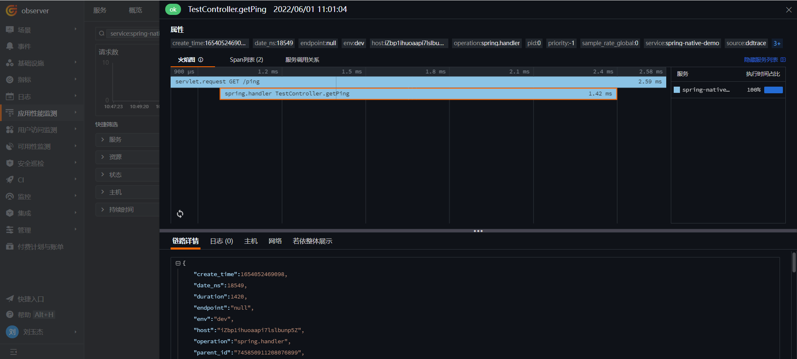Open the 概览 top navigation tab
The width and height of the screenshot is (797, 359).
coord(135,10)
